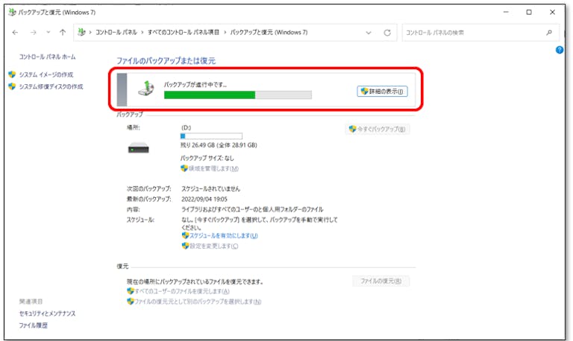Refresh the control panel page

tap(387, 33)
